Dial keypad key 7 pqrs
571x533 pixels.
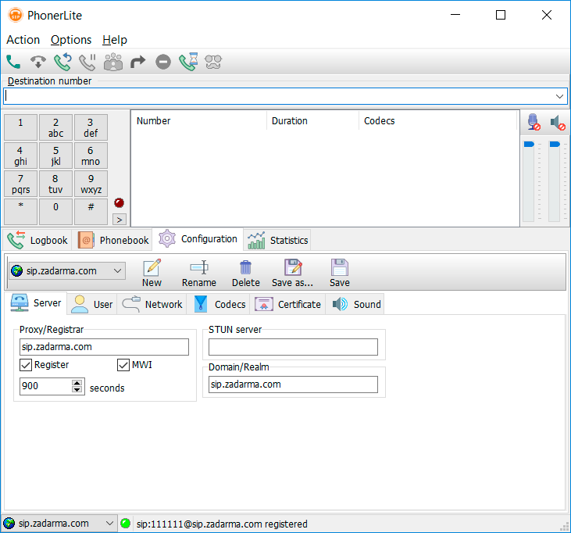20,184
